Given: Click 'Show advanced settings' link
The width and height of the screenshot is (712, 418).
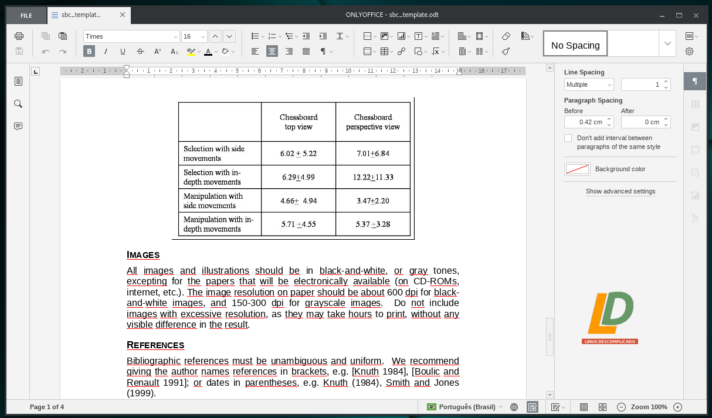Looking at the screenshot, I should point(621,191).
